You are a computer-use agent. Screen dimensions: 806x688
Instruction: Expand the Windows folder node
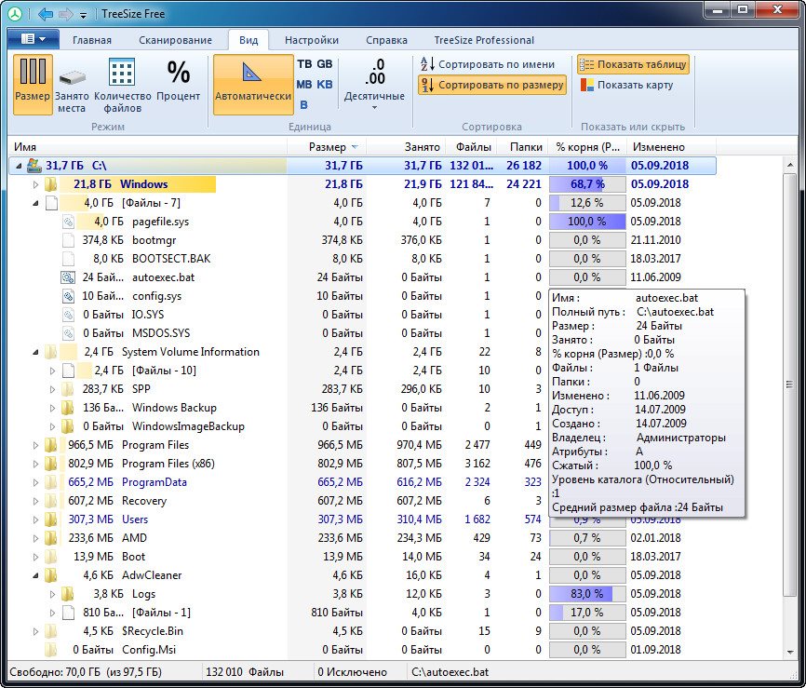click(37, 184)
